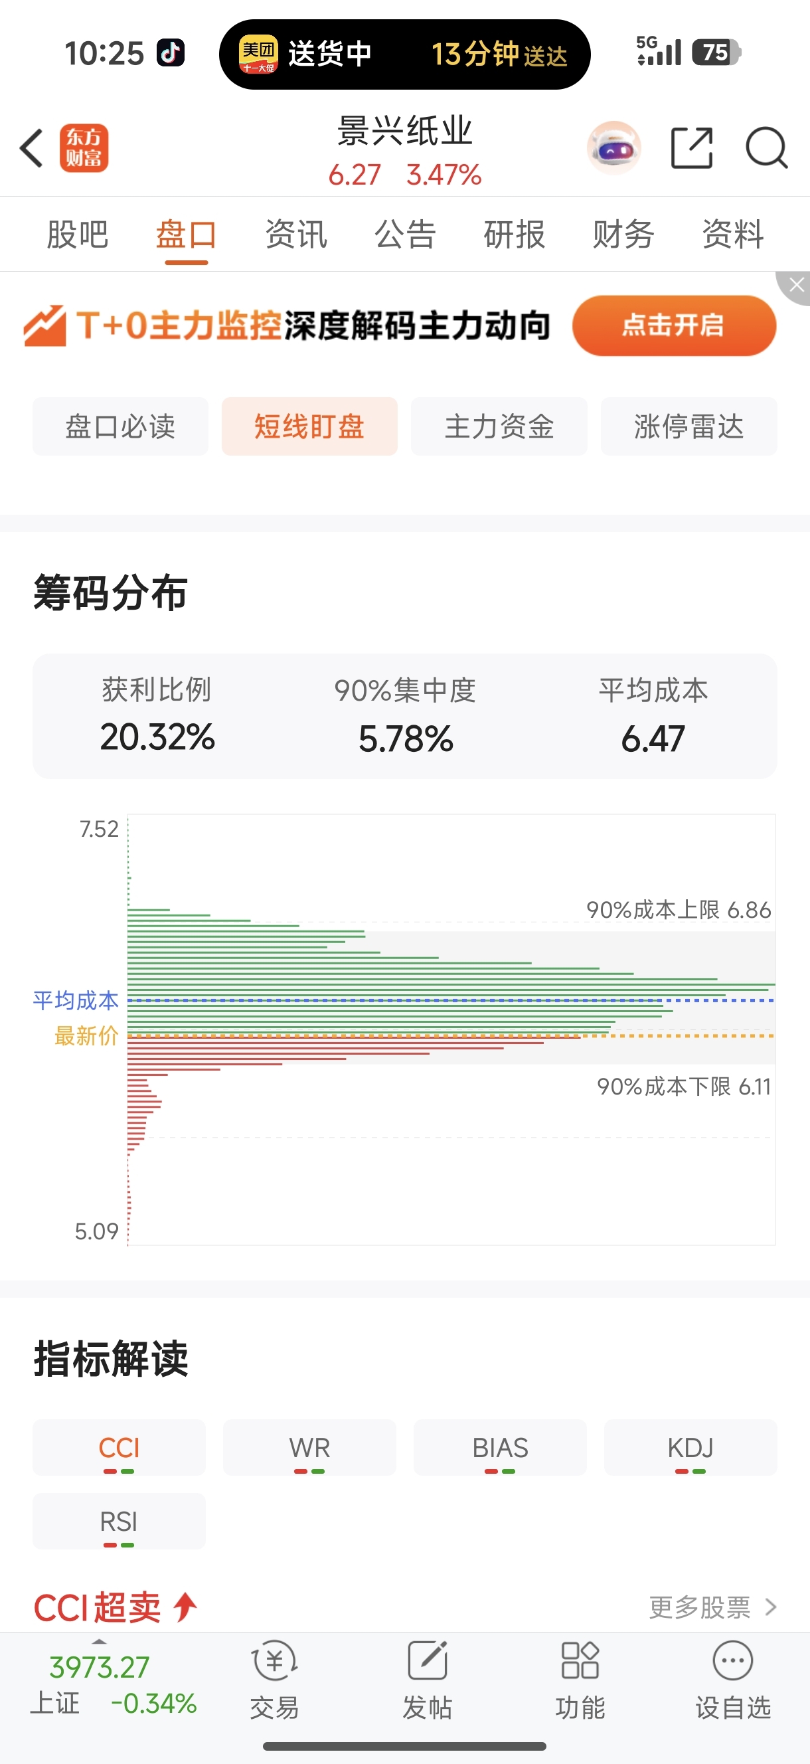Tap the 平均成本 line on chip chart
The width and height of the screenshot is (810, 1764).
[x=451, y=1000]
